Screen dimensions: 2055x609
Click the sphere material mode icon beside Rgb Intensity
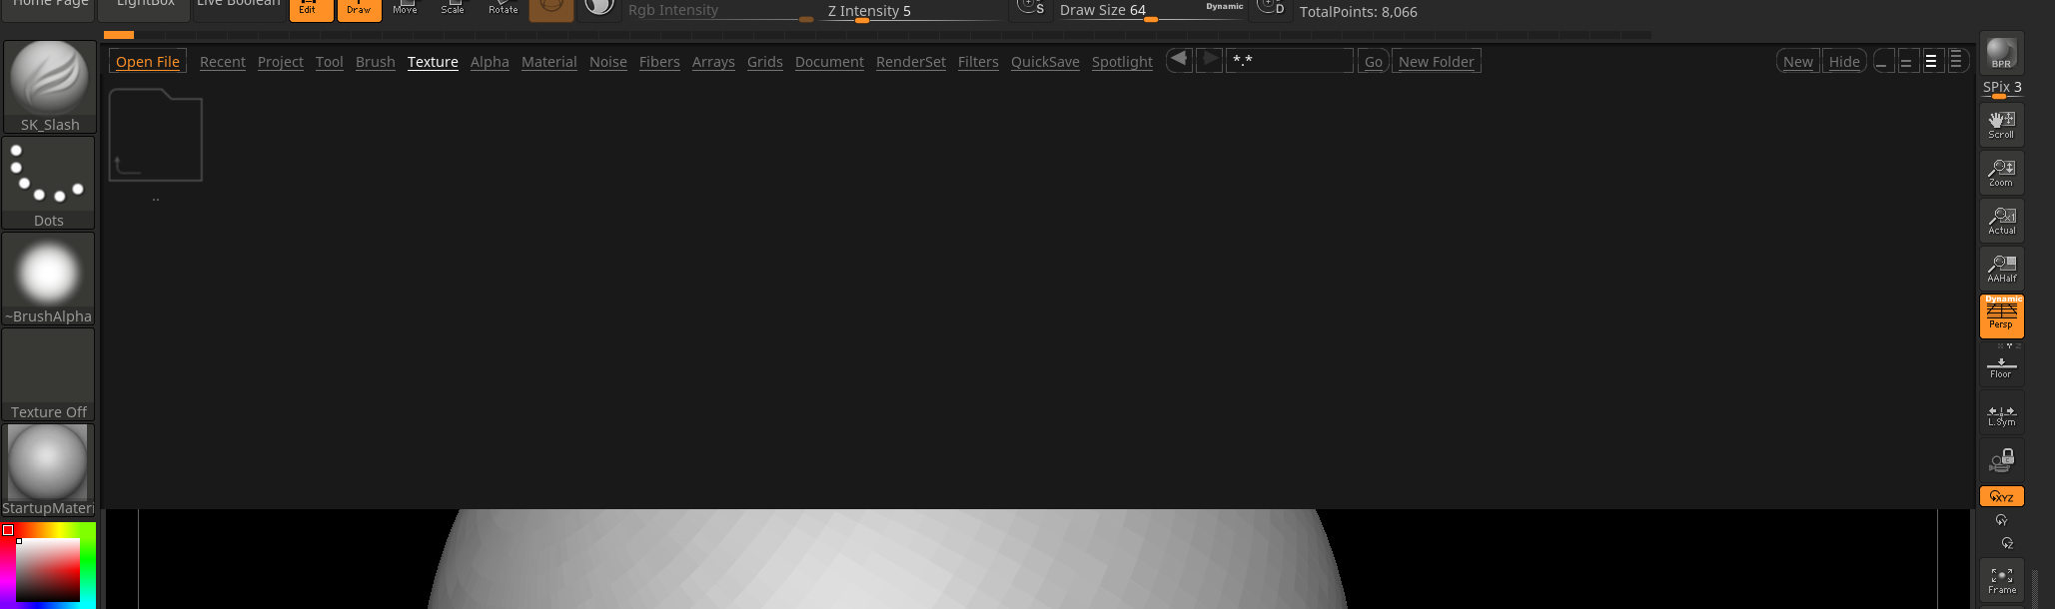pyautogui.click(x=599, y=8)
